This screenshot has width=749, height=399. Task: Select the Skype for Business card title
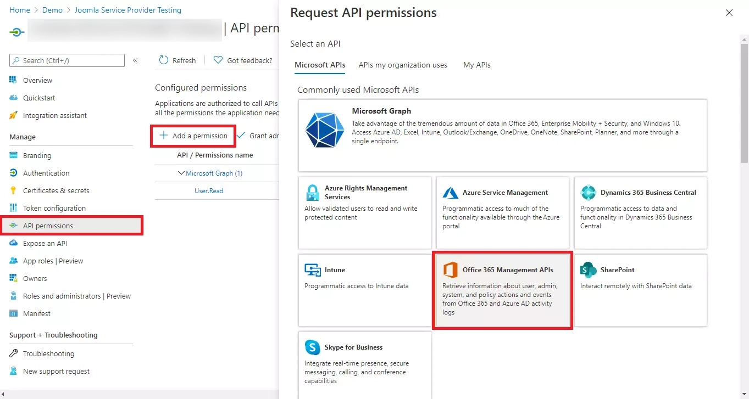354,347
